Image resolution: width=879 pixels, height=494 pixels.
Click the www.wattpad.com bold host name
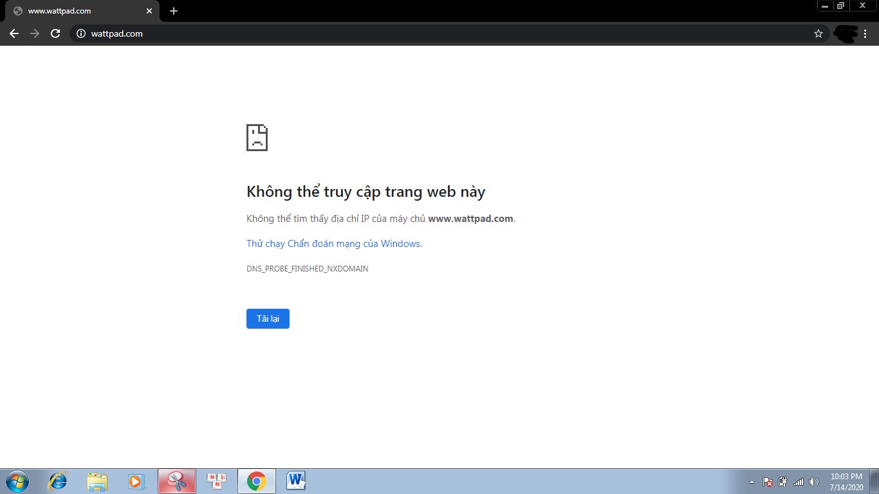coord(470,219)
